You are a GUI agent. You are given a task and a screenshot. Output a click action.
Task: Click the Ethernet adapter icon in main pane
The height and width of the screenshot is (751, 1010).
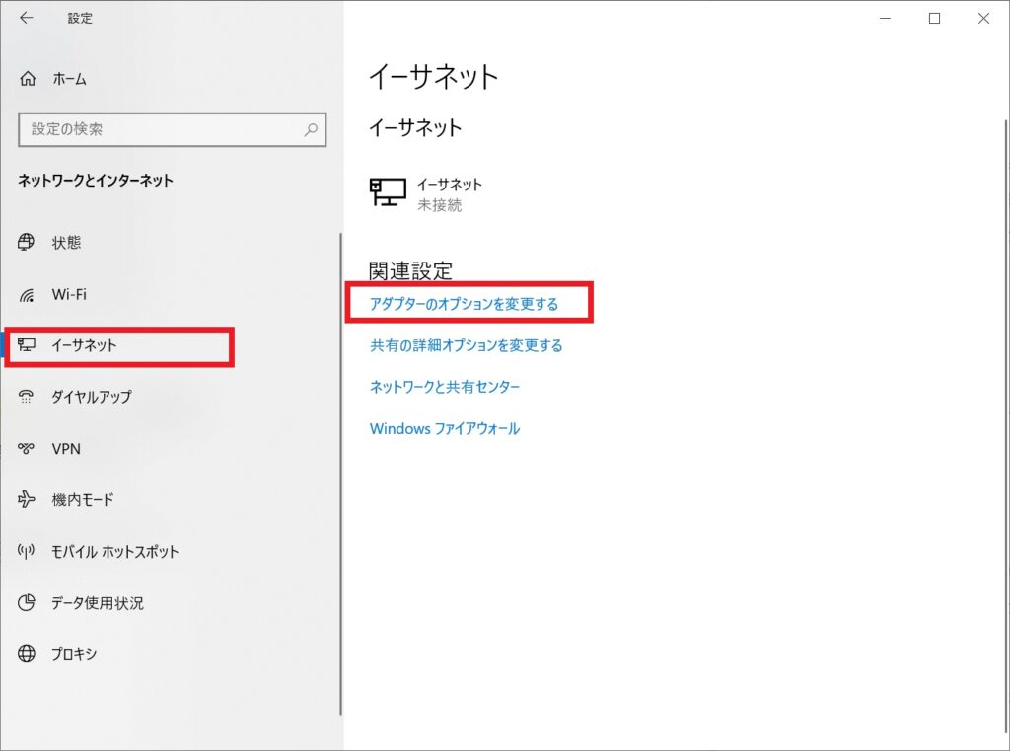(x=388, y=192)
